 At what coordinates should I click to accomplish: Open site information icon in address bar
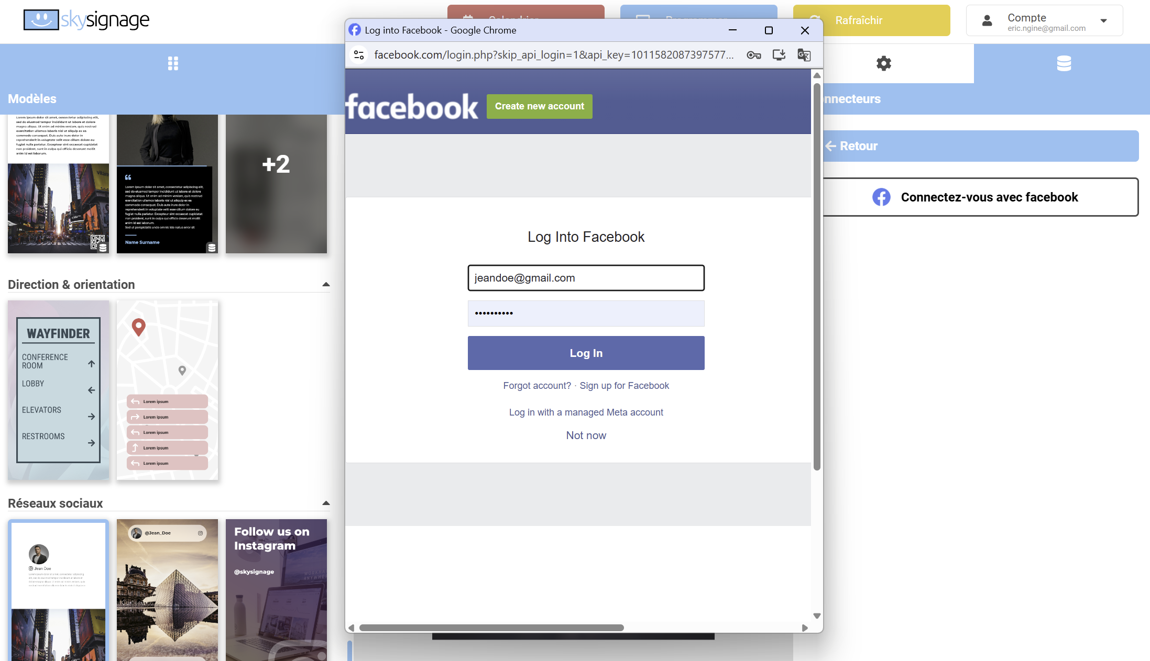[359, 55]
